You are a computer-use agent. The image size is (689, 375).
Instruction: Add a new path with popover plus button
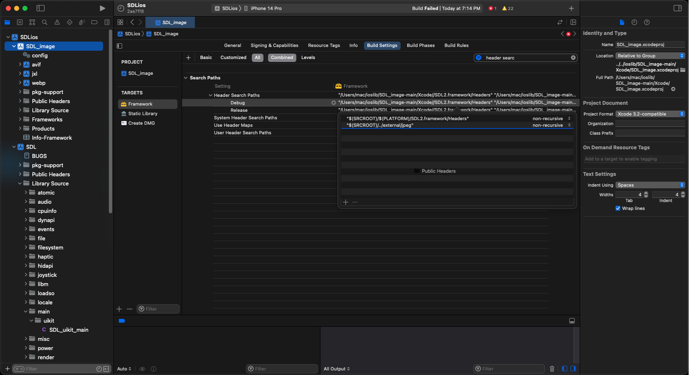[x=345, y=202]
